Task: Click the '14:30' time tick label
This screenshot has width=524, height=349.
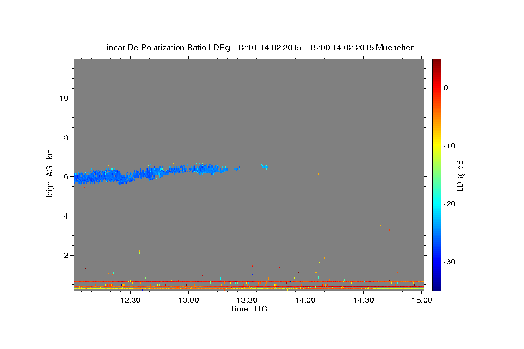Action: click(x=363, y=300)
